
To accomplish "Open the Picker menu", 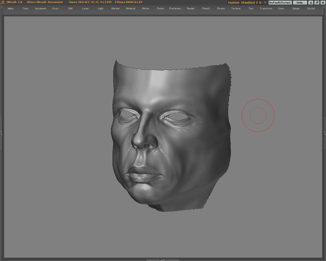I will coord(161,9).
